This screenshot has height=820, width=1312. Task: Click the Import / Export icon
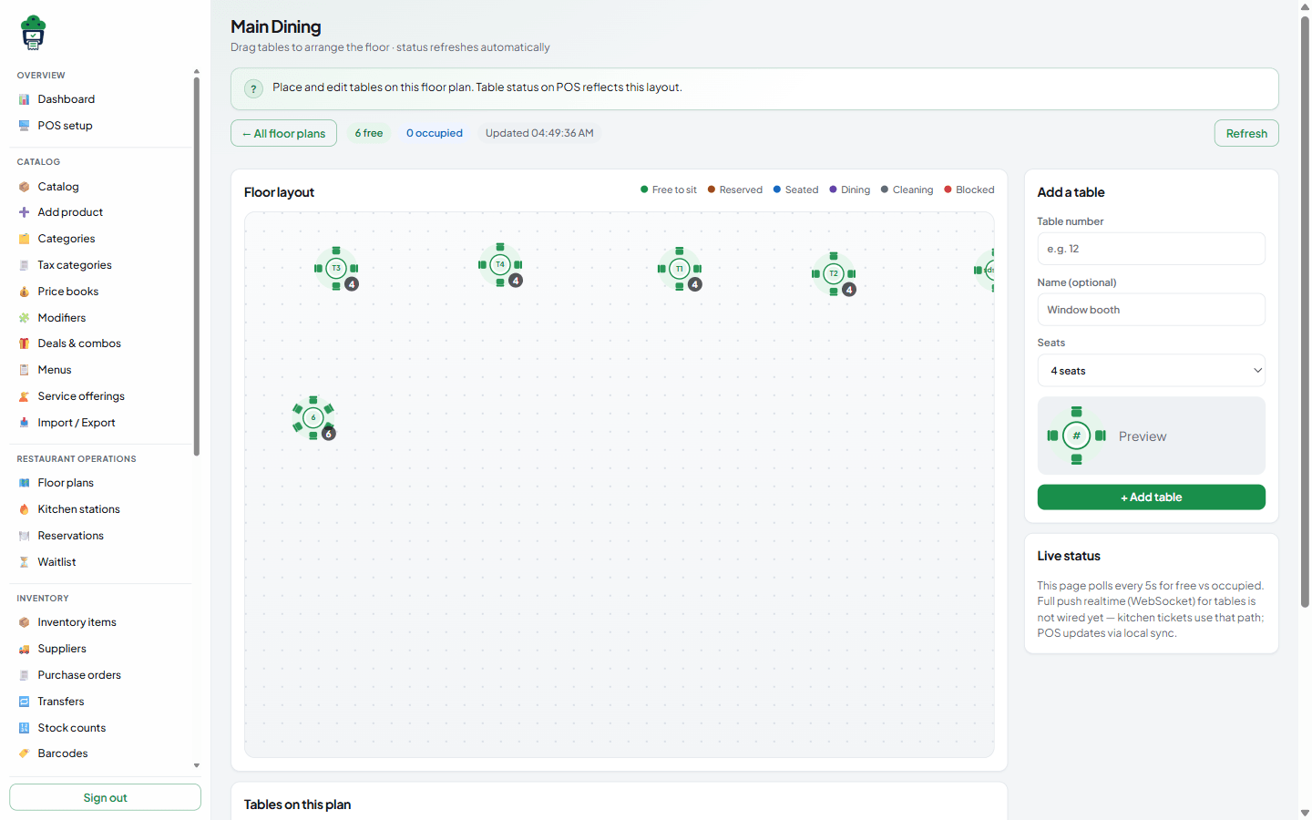click(24, 423)
